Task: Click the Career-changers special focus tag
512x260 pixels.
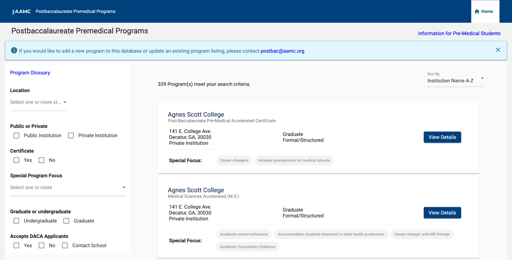Action: point(234,160)
